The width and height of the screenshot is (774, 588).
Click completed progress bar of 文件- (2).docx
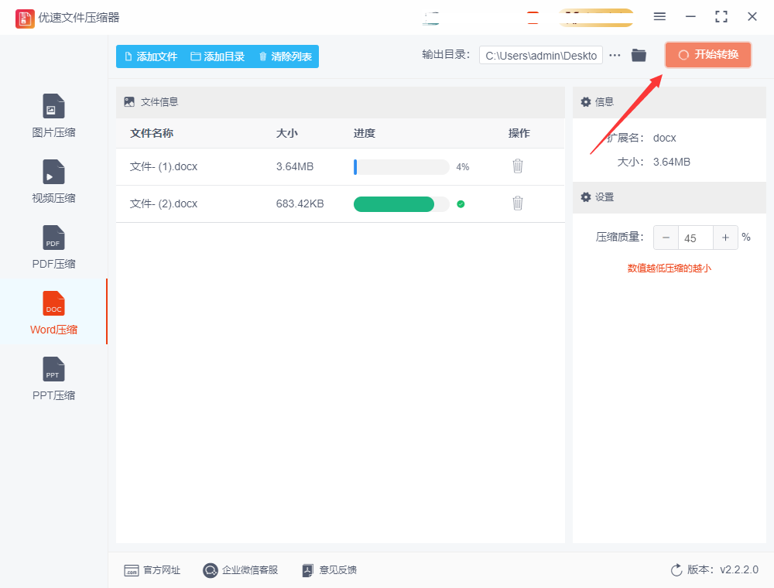pos(401,203)
